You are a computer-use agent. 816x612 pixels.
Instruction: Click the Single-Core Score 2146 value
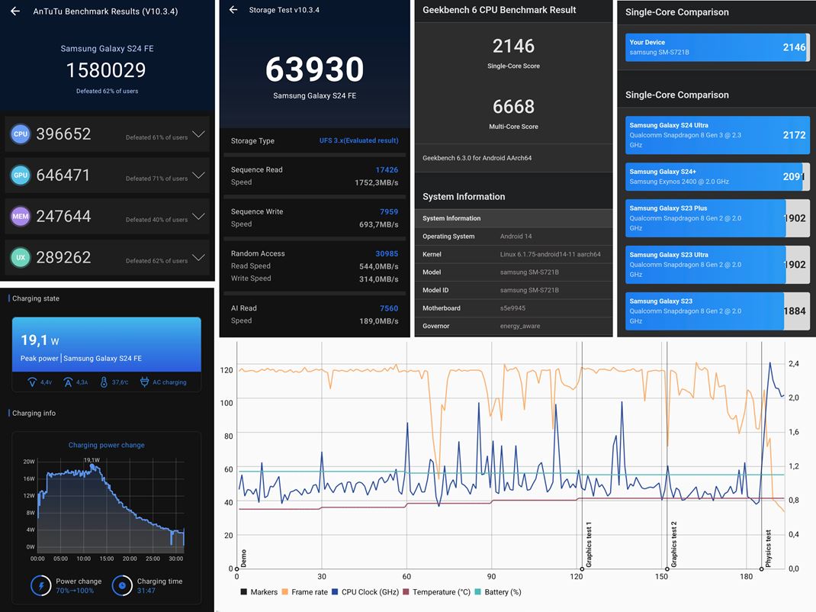513,47
